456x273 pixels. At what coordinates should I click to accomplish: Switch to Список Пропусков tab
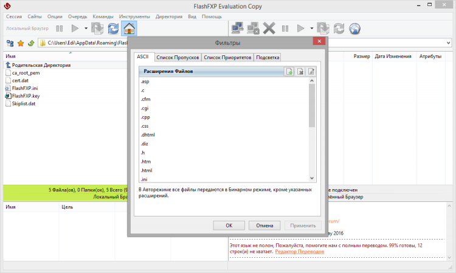pyautogui.click(x=178, y=58)
